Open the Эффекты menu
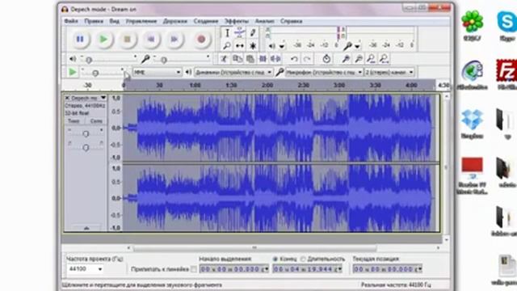The width and height of the screenshot is (517, 291). (237, 21)
